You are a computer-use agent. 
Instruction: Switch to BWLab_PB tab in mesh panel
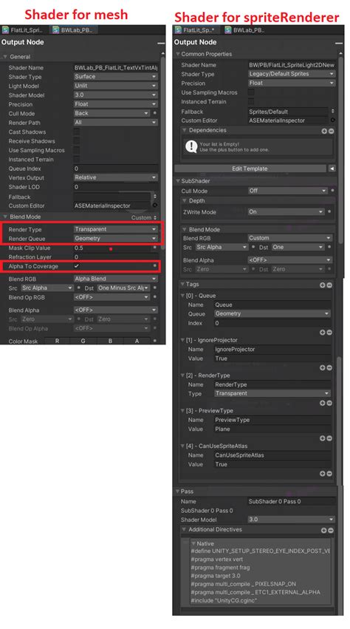pos(75,30)
